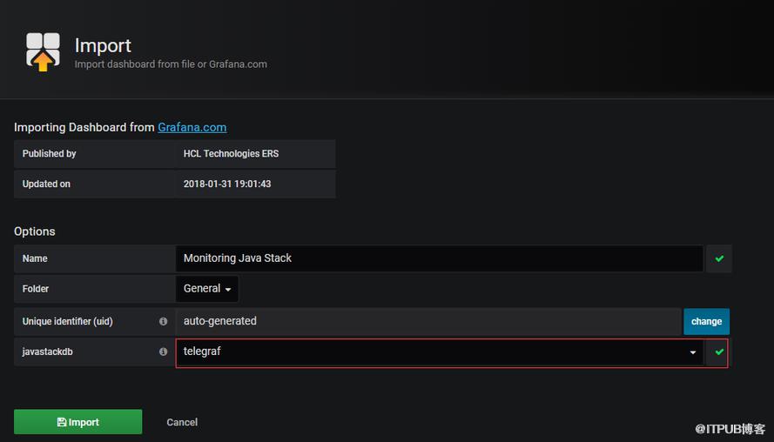Click the info icon beside Unique identifier (uid)
Screen dimensions: 774x442
[x=163, y=321]
